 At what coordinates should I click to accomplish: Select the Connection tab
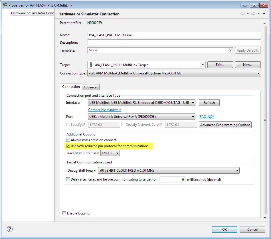click(71, 87)
